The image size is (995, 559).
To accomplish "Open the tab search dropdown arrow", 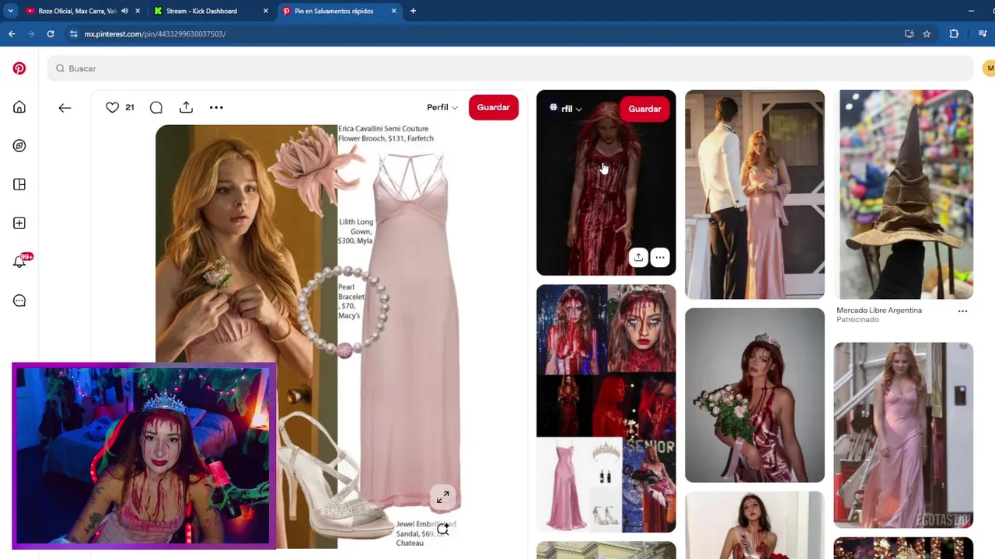I will (x=10, y=11).
